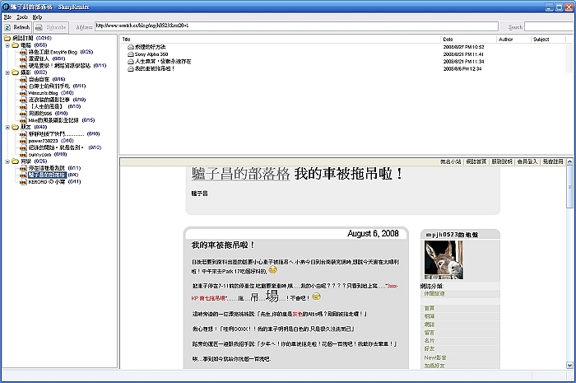Viewport: 576px width, 383px height.
Task: Click the 無名小站 link in page header
Action: [450, 161]
